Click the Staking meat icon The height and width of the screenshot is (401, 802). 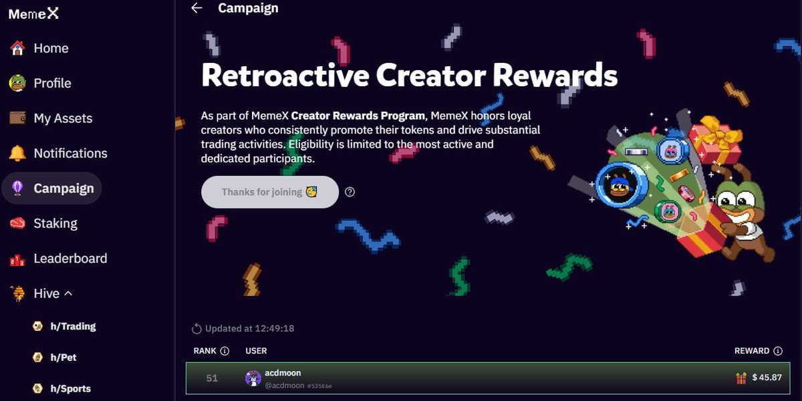(17, 223)
